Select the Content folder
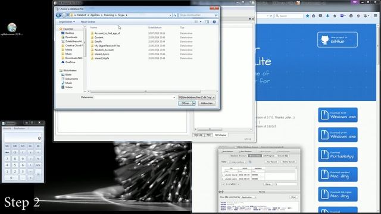The image size is (381, 214). coord(99,37)
